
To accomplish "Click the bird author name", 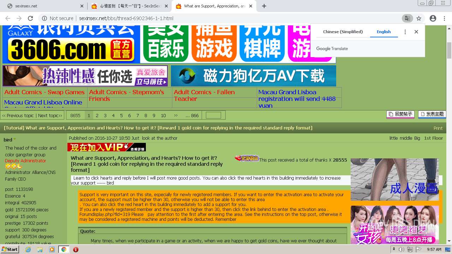I will pyautogui.click(x=8, y=140).
